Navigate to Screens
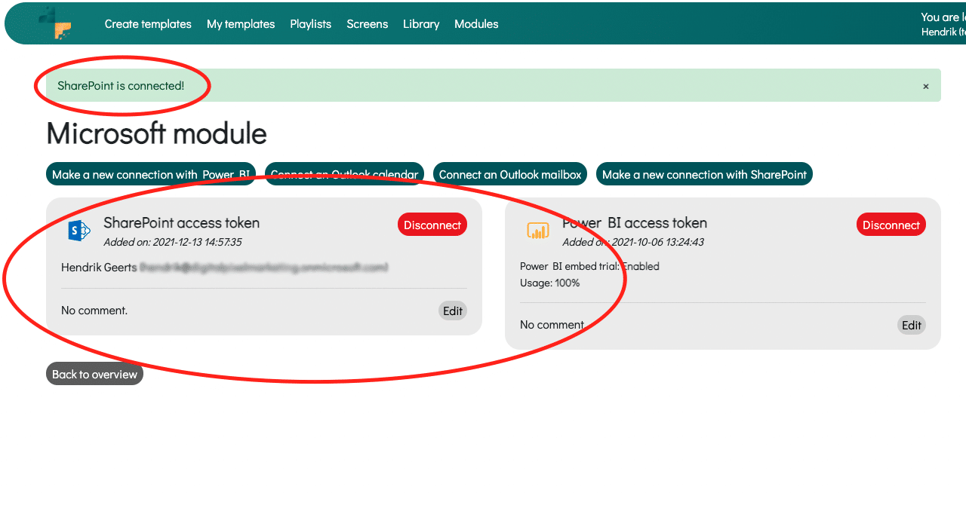Image resolution: width=966 pixels, height=508 pixels. 368,24
